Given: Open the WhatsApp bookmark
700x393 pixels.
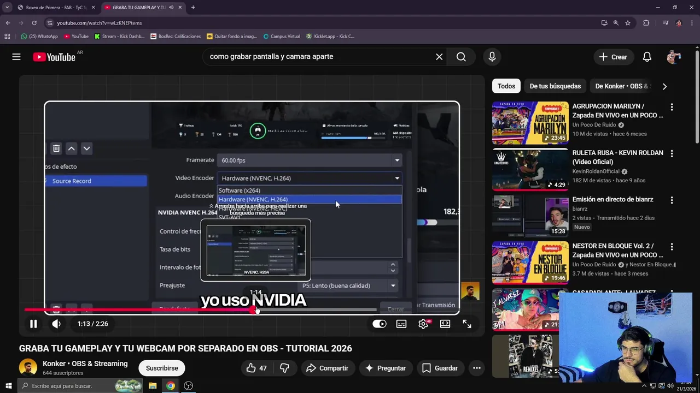Looking at the screenshot, I should tap(39, 37).
